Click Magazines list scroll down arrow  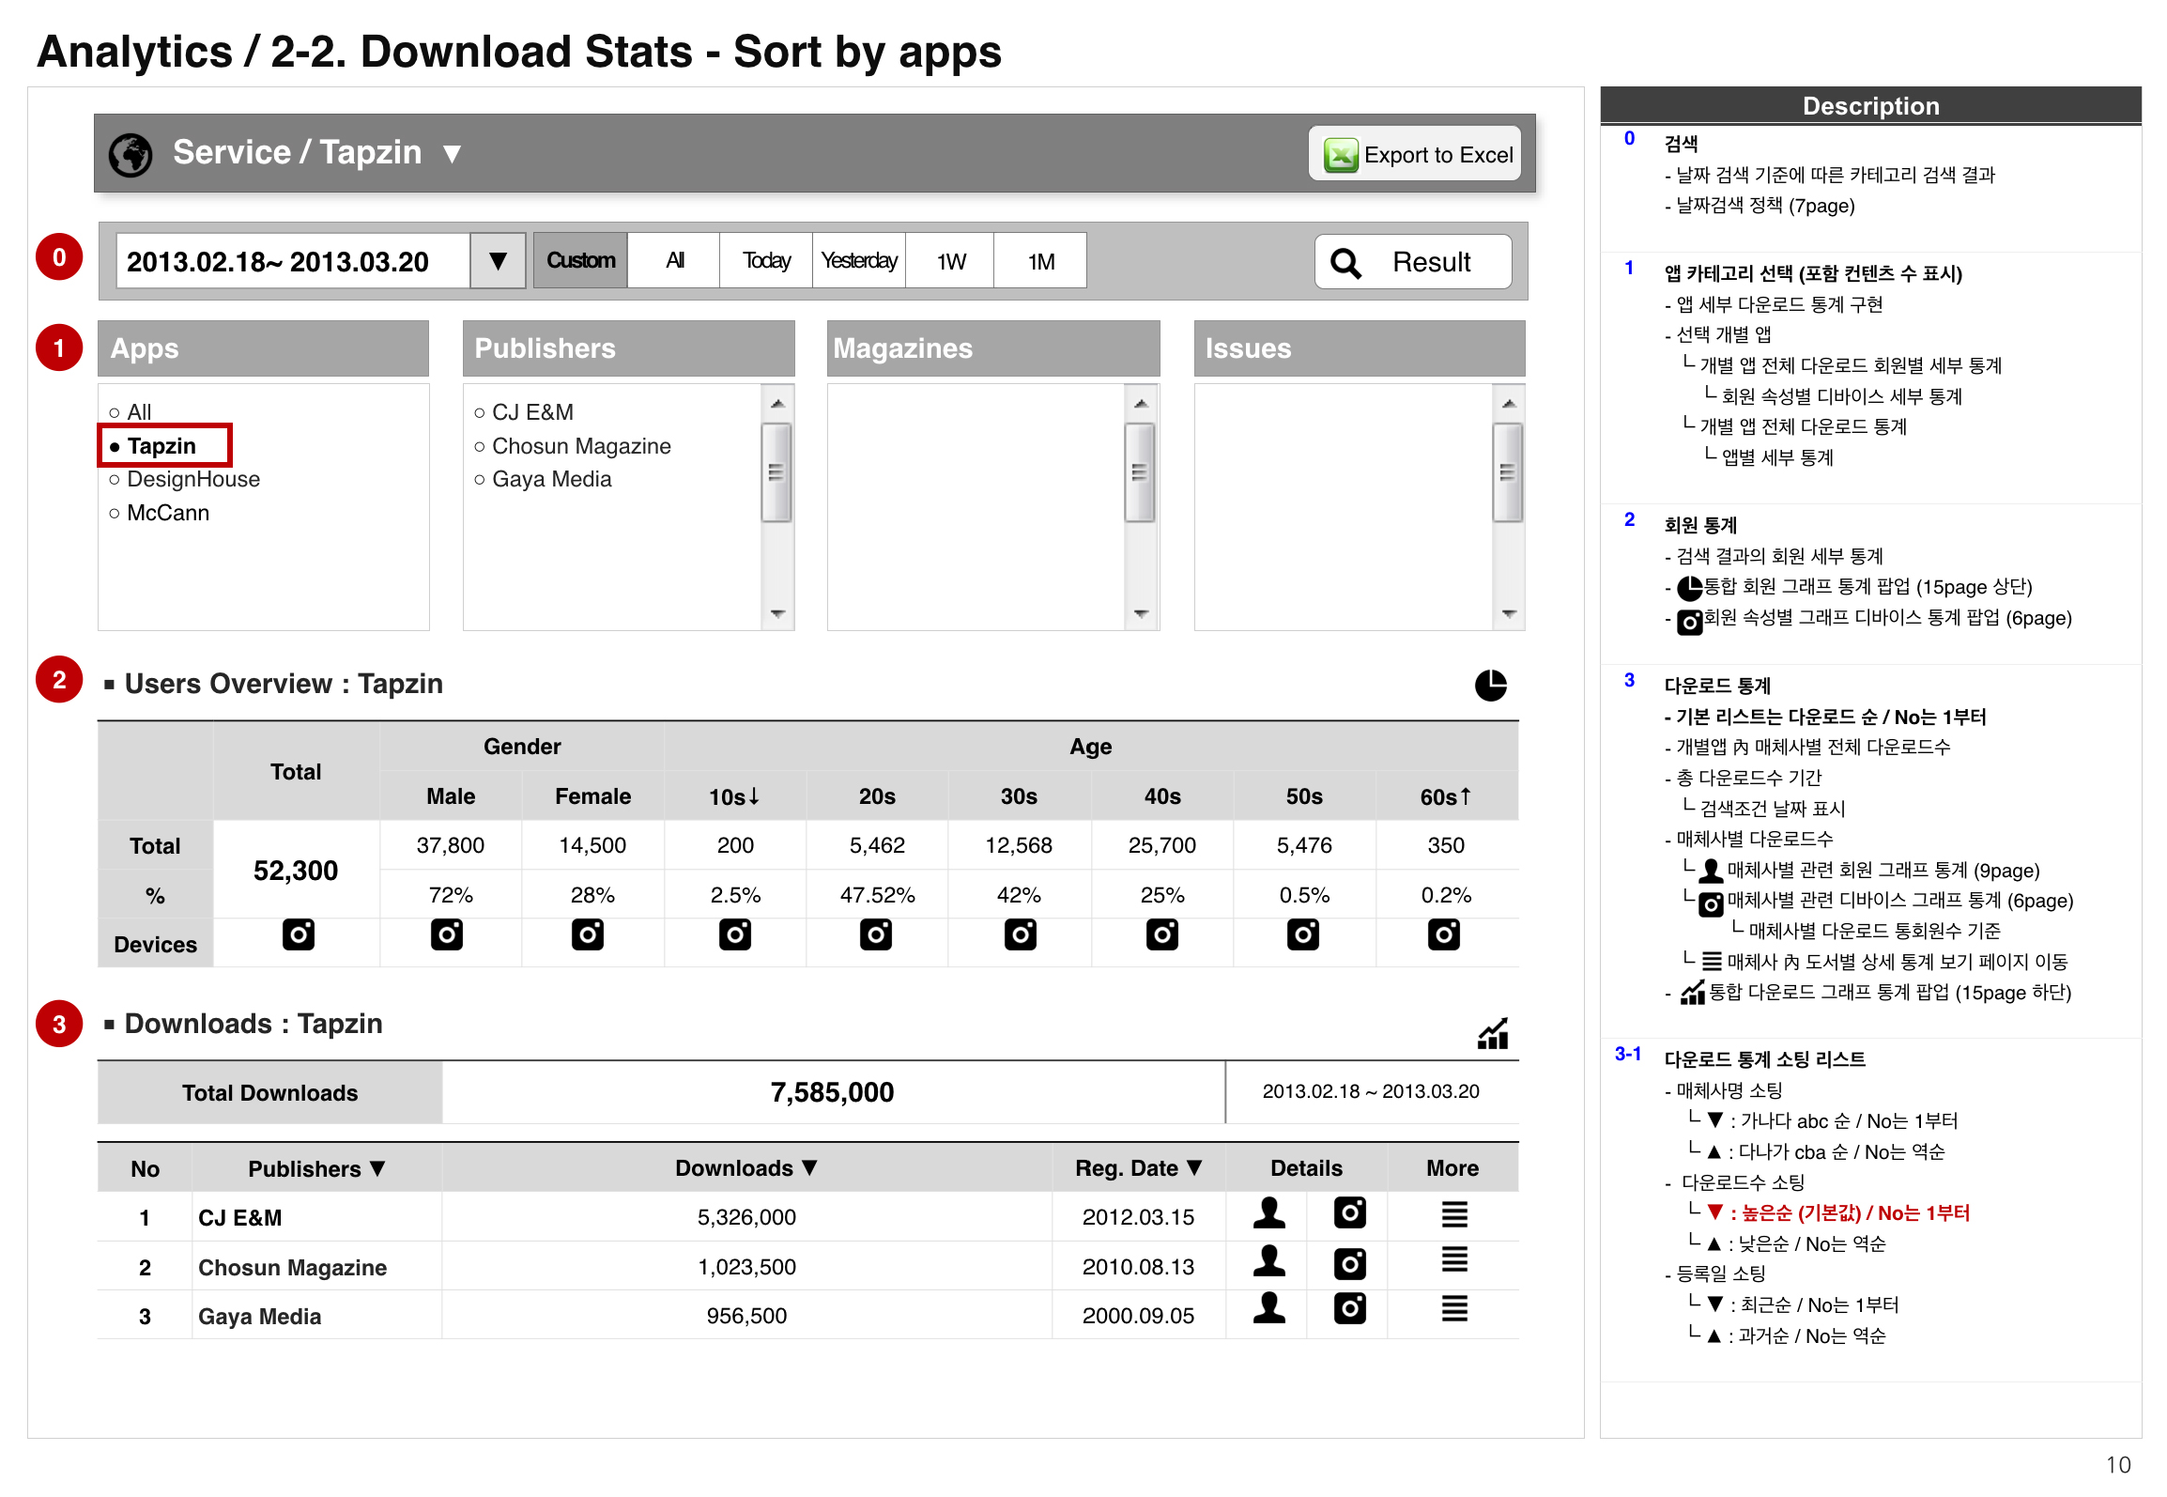(x=1141, y=613)
